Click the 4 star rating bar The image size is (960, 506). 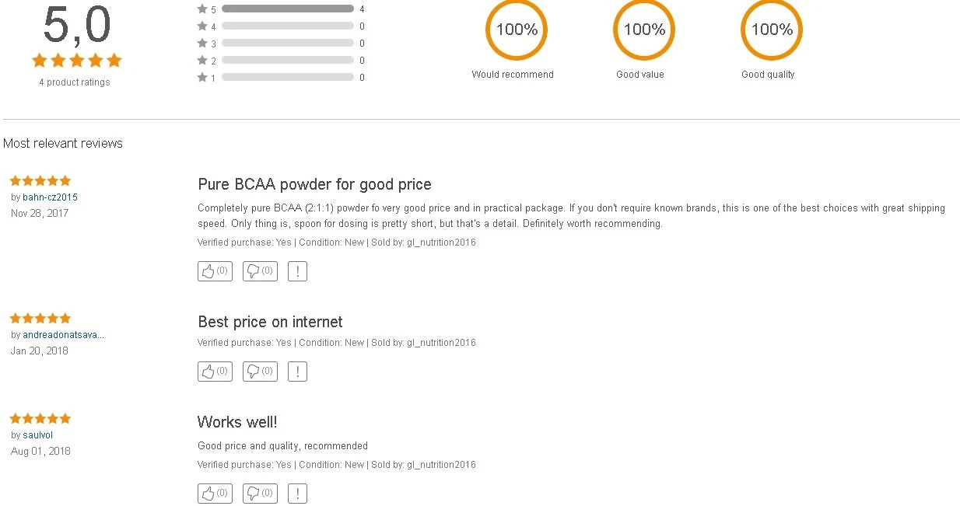[287, 26]
